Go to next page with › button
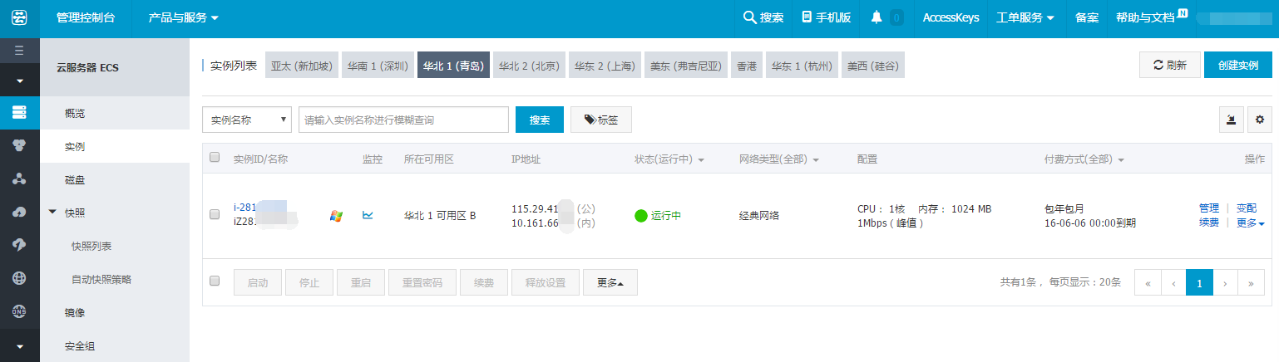The height and width of the screenshot is (362, 1279). [1226, 282]
